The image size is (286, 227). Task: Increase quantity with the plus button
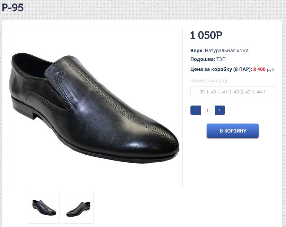pyautogui.click(x=220, y=110)
